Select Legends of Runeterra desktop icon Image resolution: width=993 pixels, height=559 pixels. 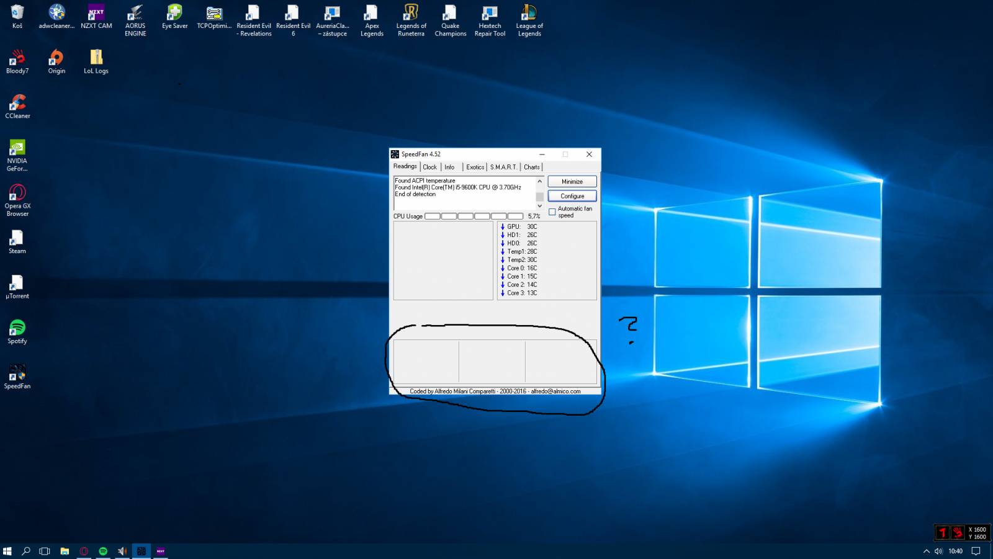(x=411, y=20)
